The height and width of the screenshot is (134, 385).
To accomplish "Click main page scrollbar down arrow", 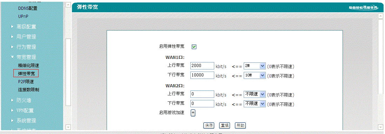I will click(381, 127).
